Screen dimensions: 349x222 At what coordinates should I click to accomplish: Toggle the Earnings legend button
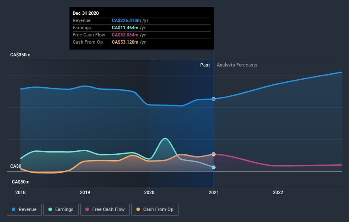61,210
